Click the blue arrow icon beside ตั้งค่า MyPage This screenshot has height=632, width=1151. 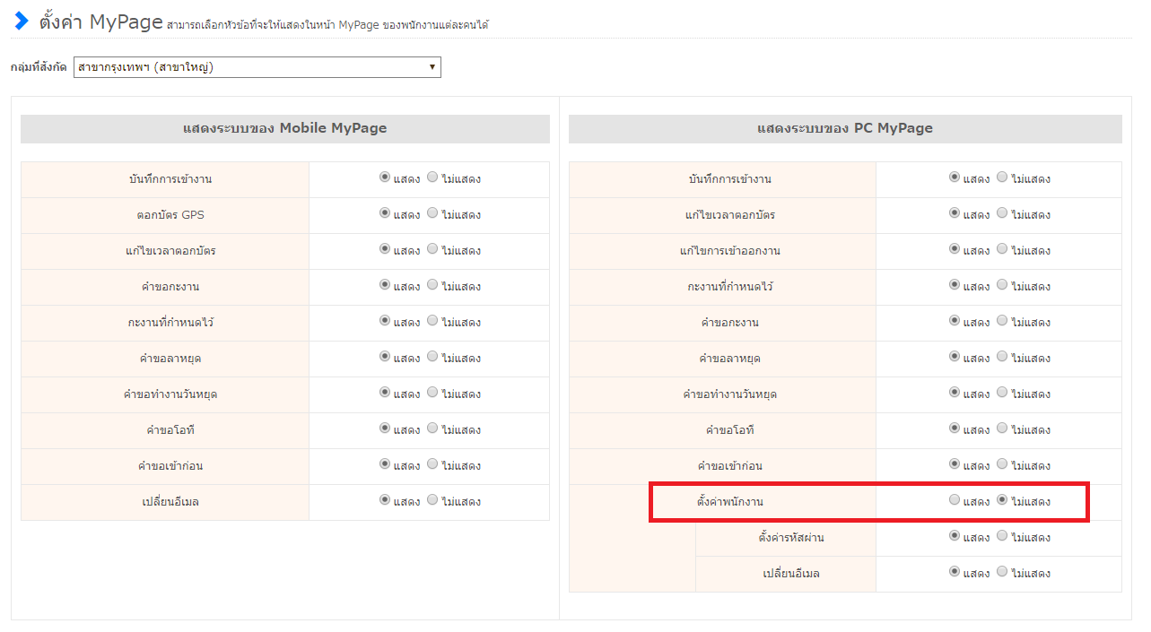click(22, 22)
